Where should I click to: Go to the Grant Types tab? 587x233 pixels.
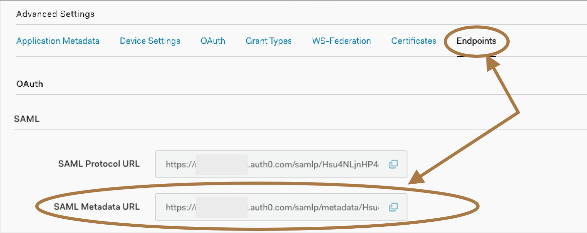pos(268,41)
